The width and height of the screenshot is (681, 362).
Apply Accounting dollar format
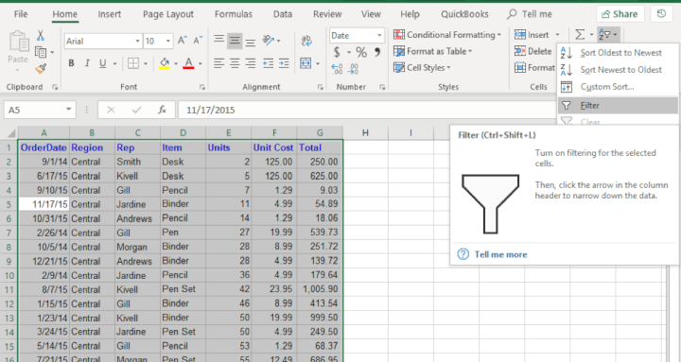337,53
